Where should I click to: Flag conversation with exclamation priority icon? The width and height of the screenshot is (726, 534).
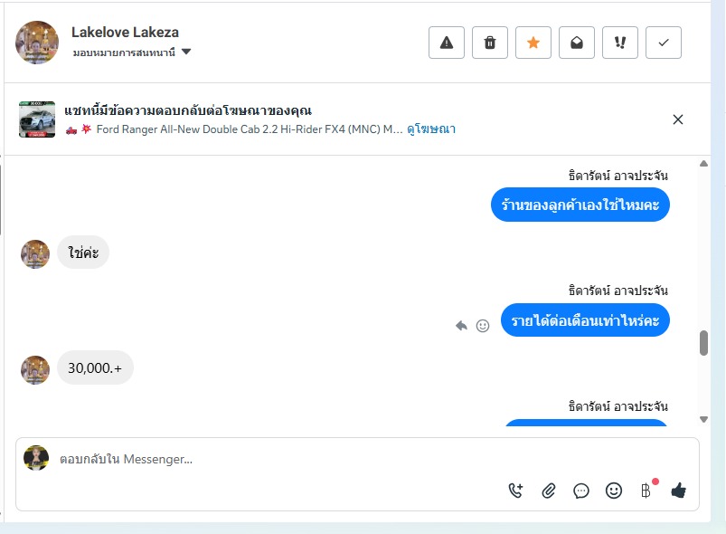pos(620,43)
